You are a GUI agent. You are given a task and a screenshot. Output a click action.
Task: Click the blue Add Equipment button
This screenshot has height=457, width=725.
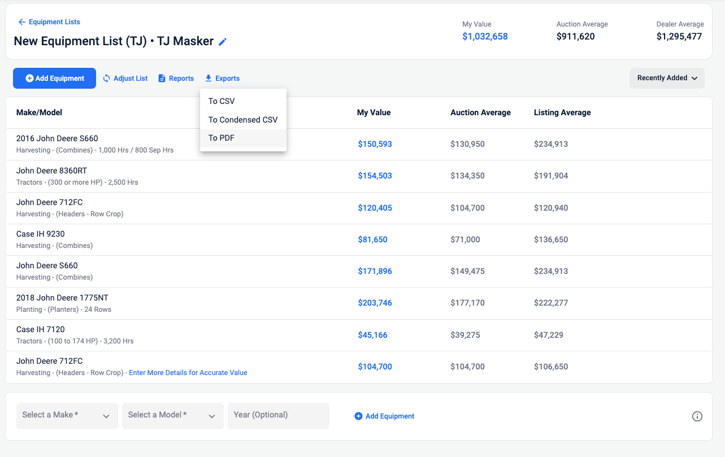[54, 79]
